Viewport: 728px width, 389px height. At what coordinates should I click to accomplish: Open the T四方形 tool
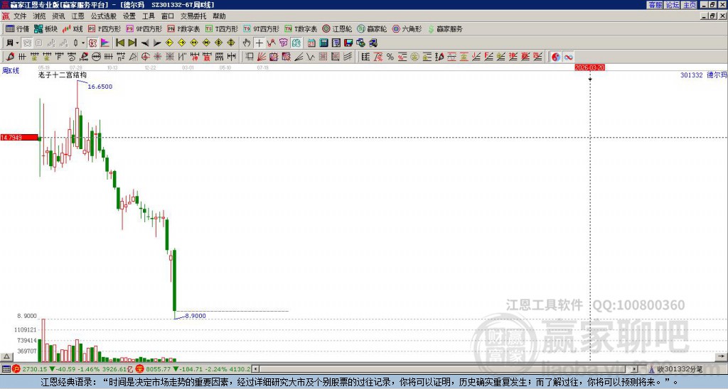[x=222, y=28]
